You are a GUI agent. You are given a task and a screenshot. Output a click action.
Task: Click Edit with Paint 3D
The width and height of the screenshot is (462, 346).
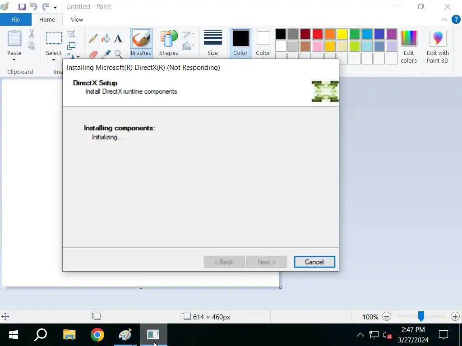click(x=438, y=46)
